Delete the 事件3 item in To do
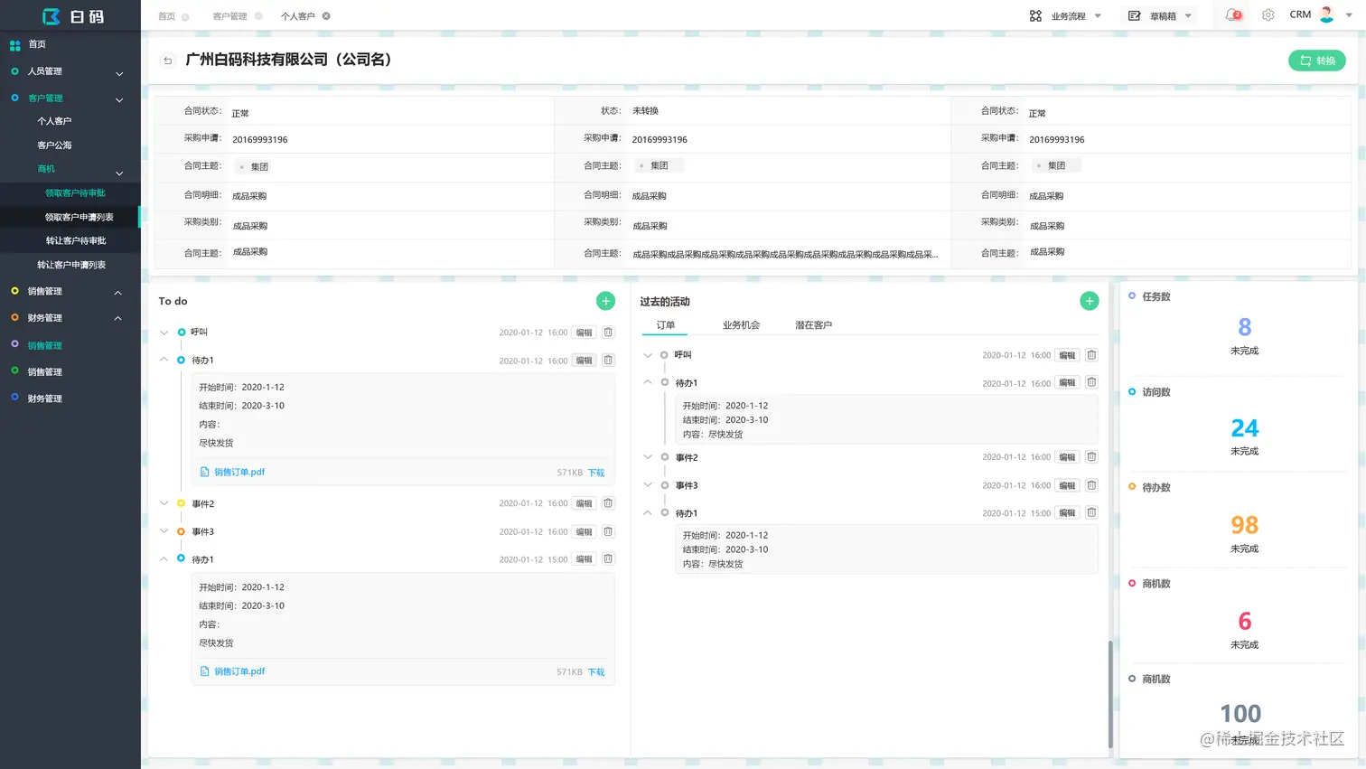Screen dimensions: 1366x769 608,531
